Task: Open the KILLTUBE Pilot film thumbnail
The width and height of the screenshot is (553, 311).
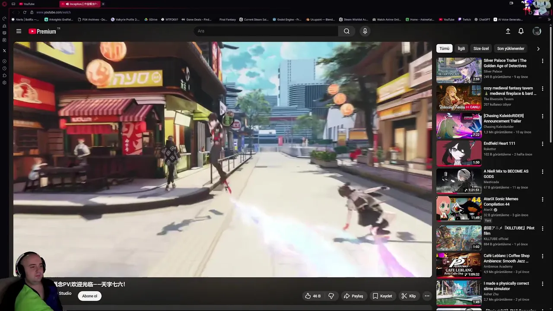Action: click(x=459, y=237)
